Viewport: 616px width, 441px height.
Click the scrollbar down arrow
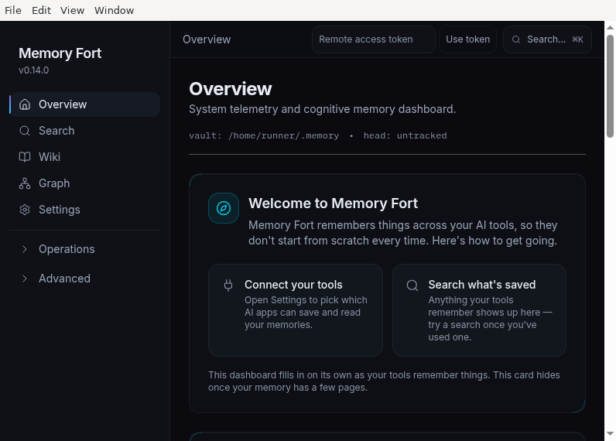[x=610, y=433]
